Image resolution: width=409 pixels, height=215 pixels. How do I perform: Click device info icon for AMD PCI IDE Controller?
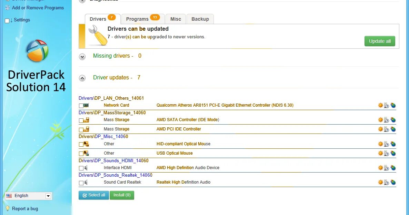pos(387,129)
